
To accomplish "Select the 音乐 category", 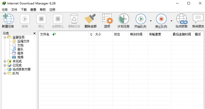I will pyautogui.click(x=20, y=49).
